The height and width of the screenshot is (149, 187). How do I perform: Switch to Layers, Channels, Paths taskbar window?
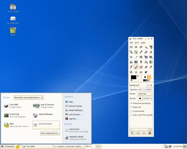point(69,146)
